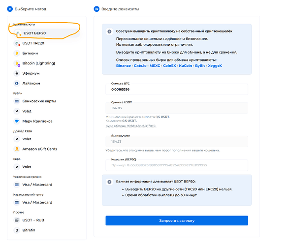Click the Кошелек (BEP20) address field

click(x=177, y=165)
